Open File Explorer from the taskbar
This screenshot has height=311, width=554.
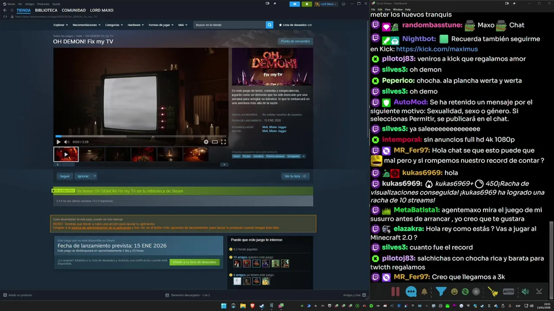coord(243,306)
